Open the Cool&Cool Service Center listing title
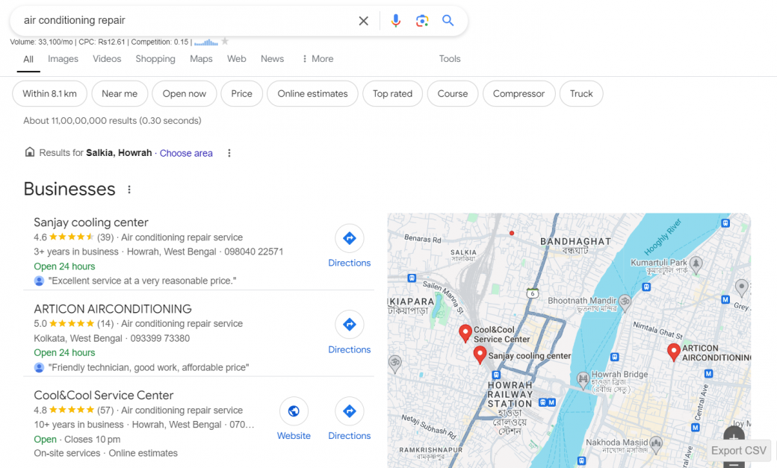This screenshot has height=468, width=777. click(x=104, y=395)
